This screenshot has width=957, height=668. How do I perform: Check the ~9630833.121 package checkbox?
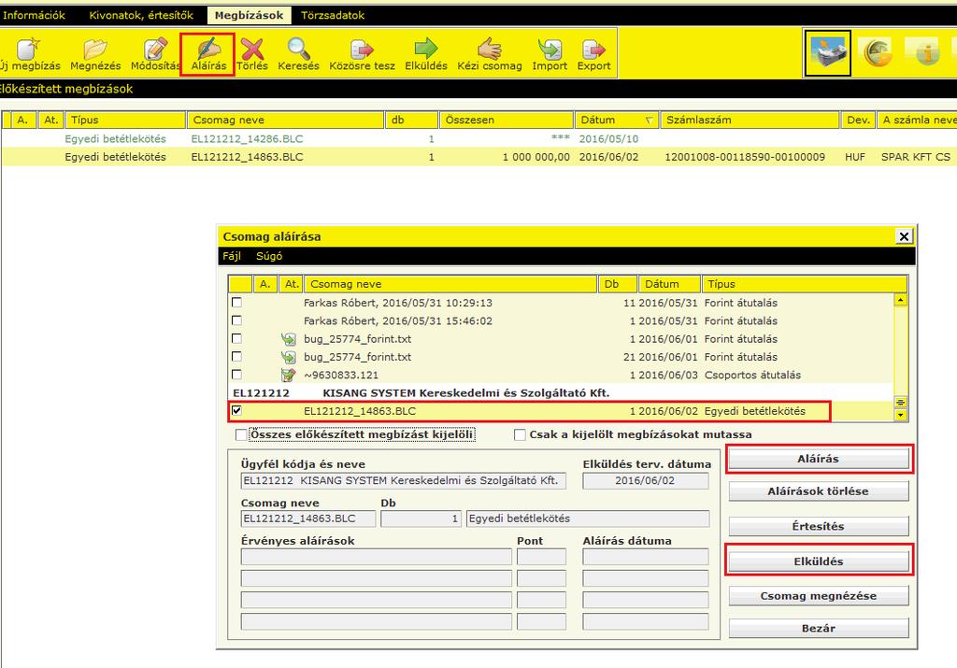[x=236, y=375]
